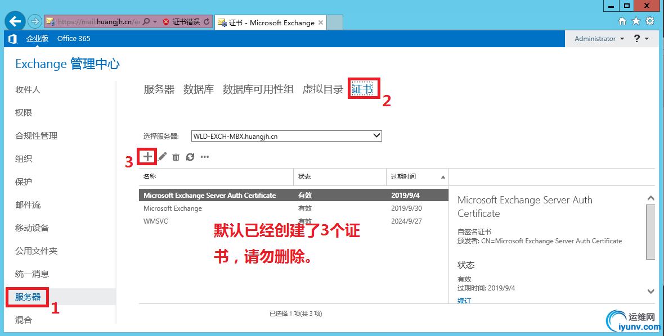Open 混合 in the left navigation
Screen dimensions: 664x336
pos(24,320)
